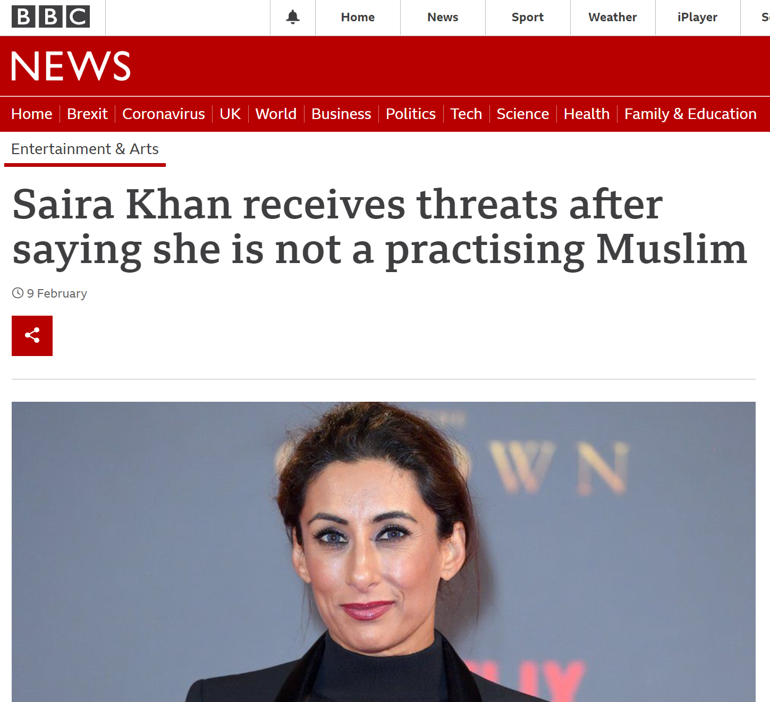Open Family & Education section
This screenshot has width=770, height=702.
coord(690,114)
